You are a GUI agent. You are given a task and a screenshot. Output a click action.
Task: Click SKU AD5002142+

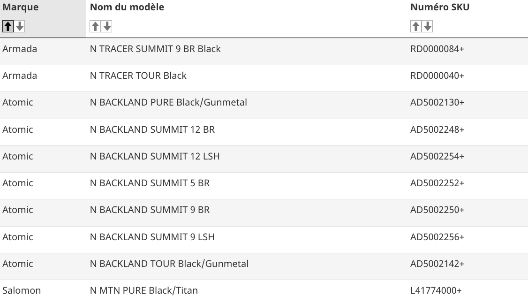point(437,264)
